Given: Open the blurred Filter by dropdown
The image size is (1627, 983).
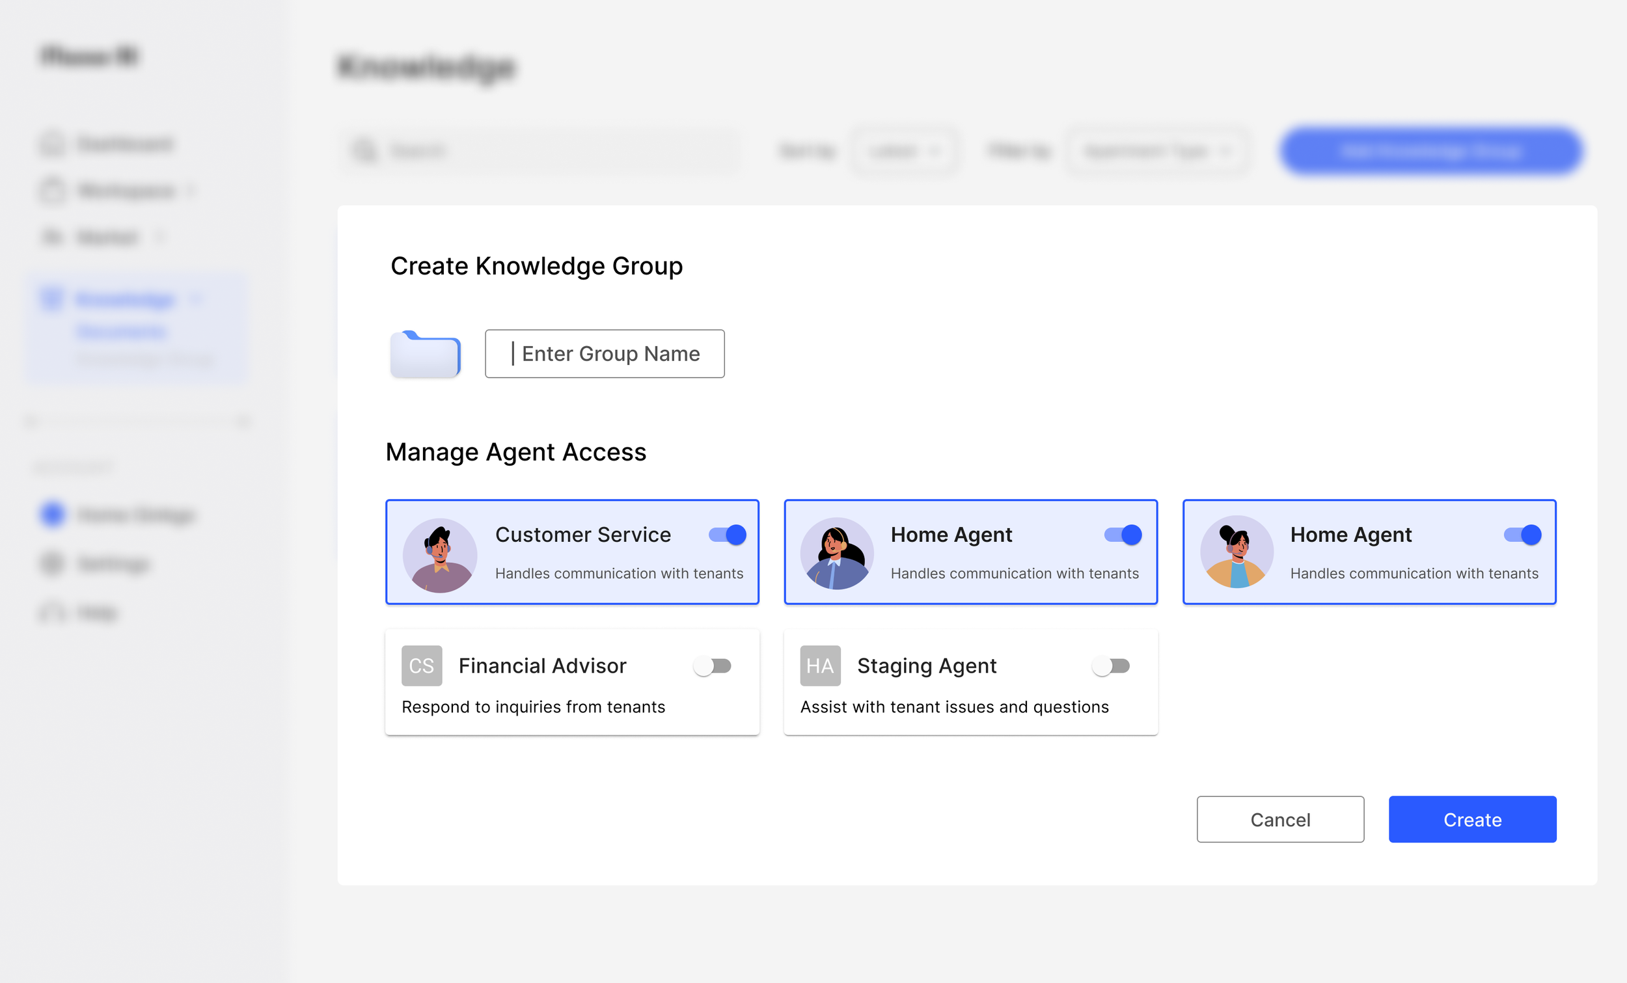Looking at the screenshot, I should point(1157,151).
